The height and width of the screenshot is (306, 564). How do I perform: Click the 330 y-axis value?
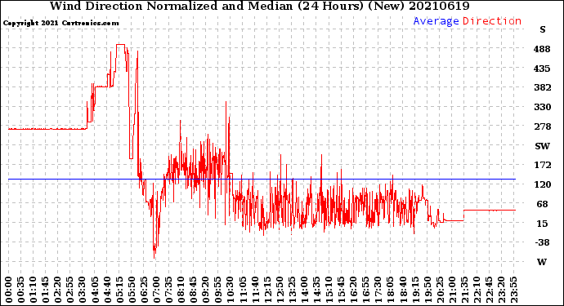(542, 107)
